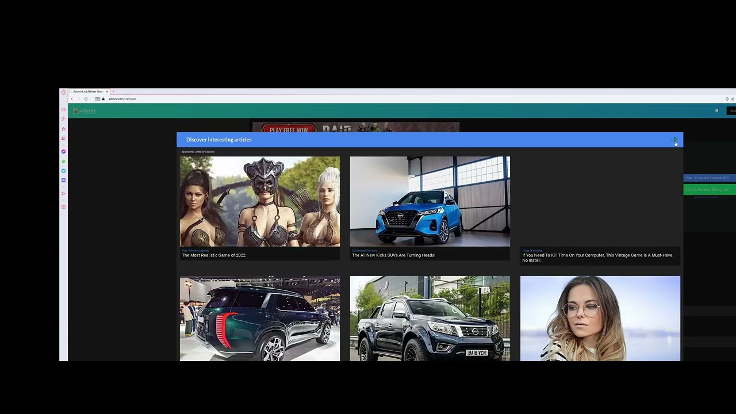This screenshot has width=736, height=414.
Task: Click the adshrink.it address bar URL
Action: [122, 99]
